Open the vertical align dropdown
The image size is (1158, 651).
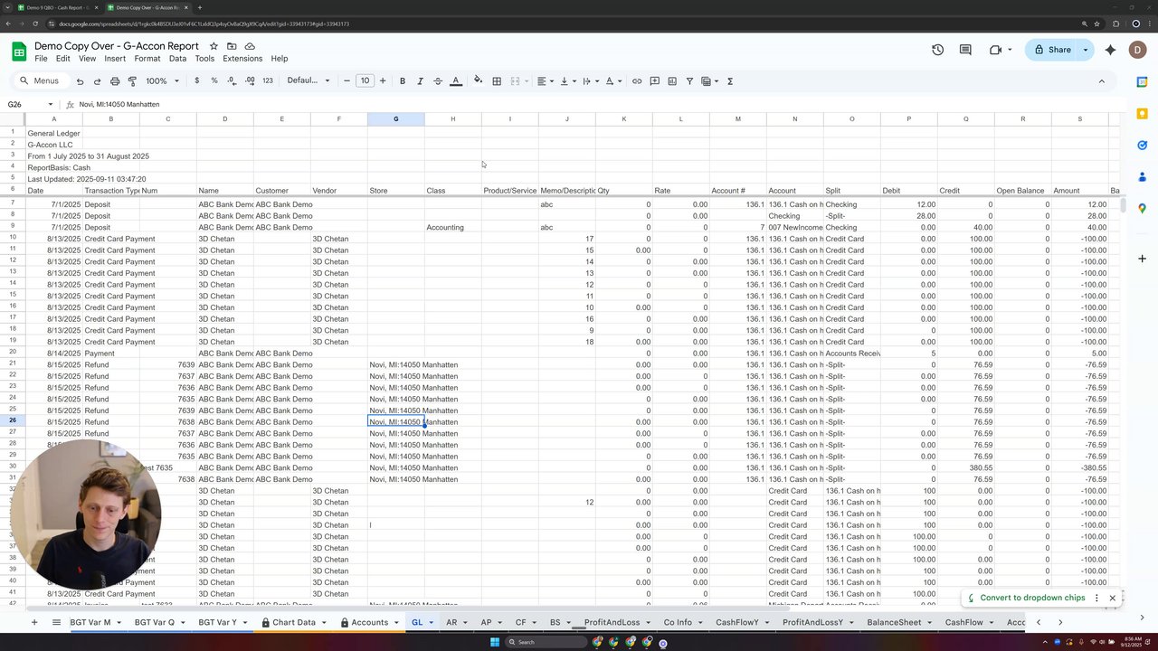[x=568, y=81]
